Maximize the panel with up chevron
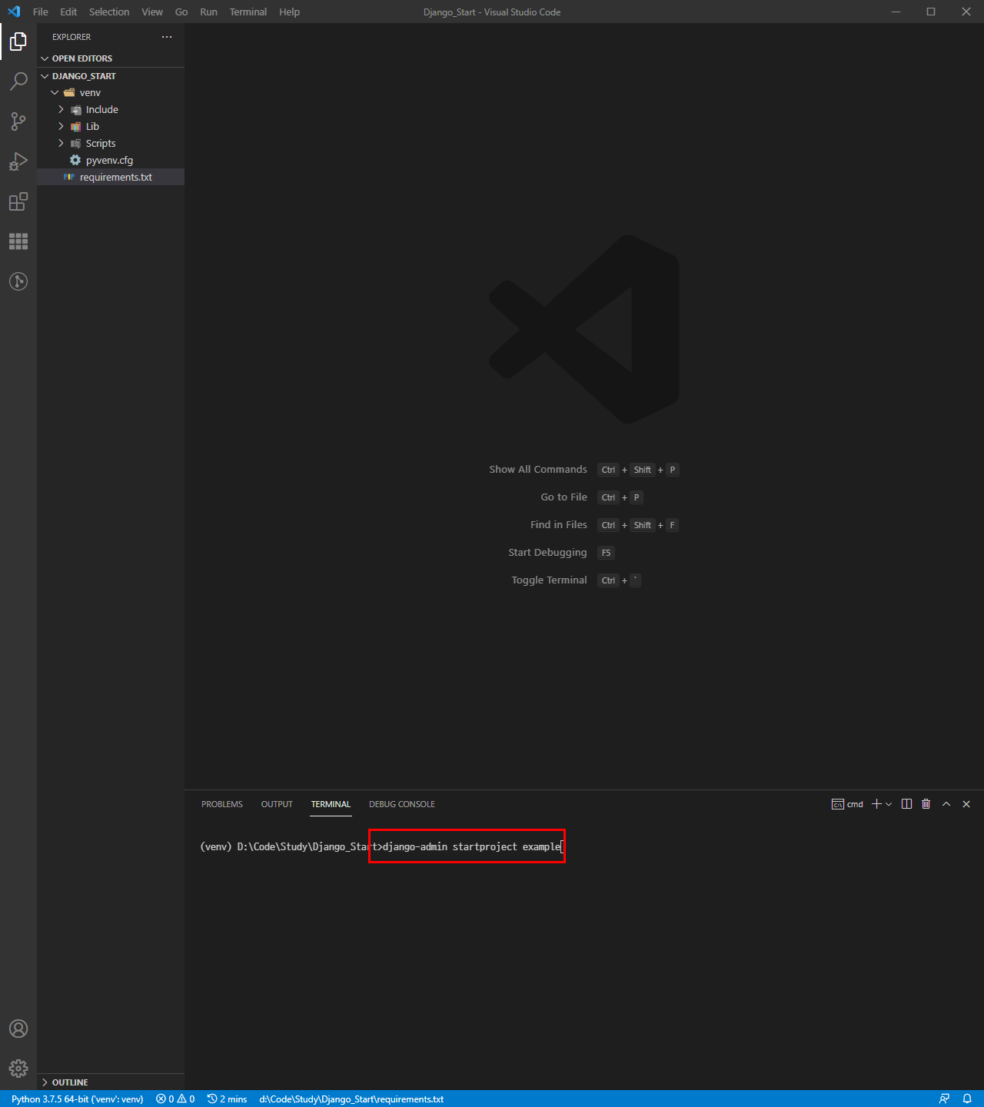Viewport: 984px width, 1107px height. tap(946, 804)
